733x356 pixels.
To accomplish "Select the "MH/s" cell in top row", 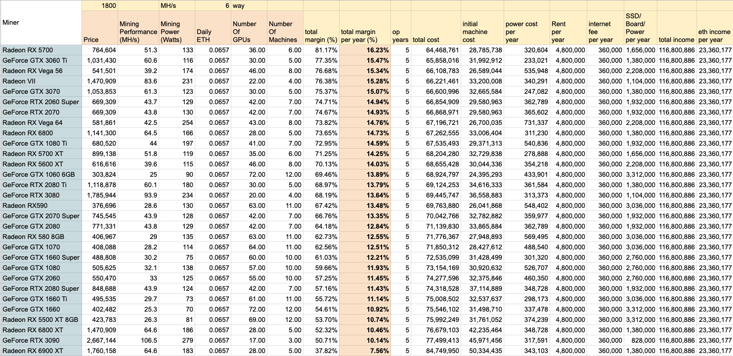I will [176, 6].
